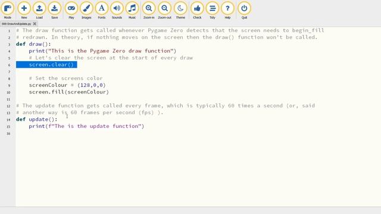Click on 'def update():' line
The image size is (381, 214).
click(x=37, y=119)
